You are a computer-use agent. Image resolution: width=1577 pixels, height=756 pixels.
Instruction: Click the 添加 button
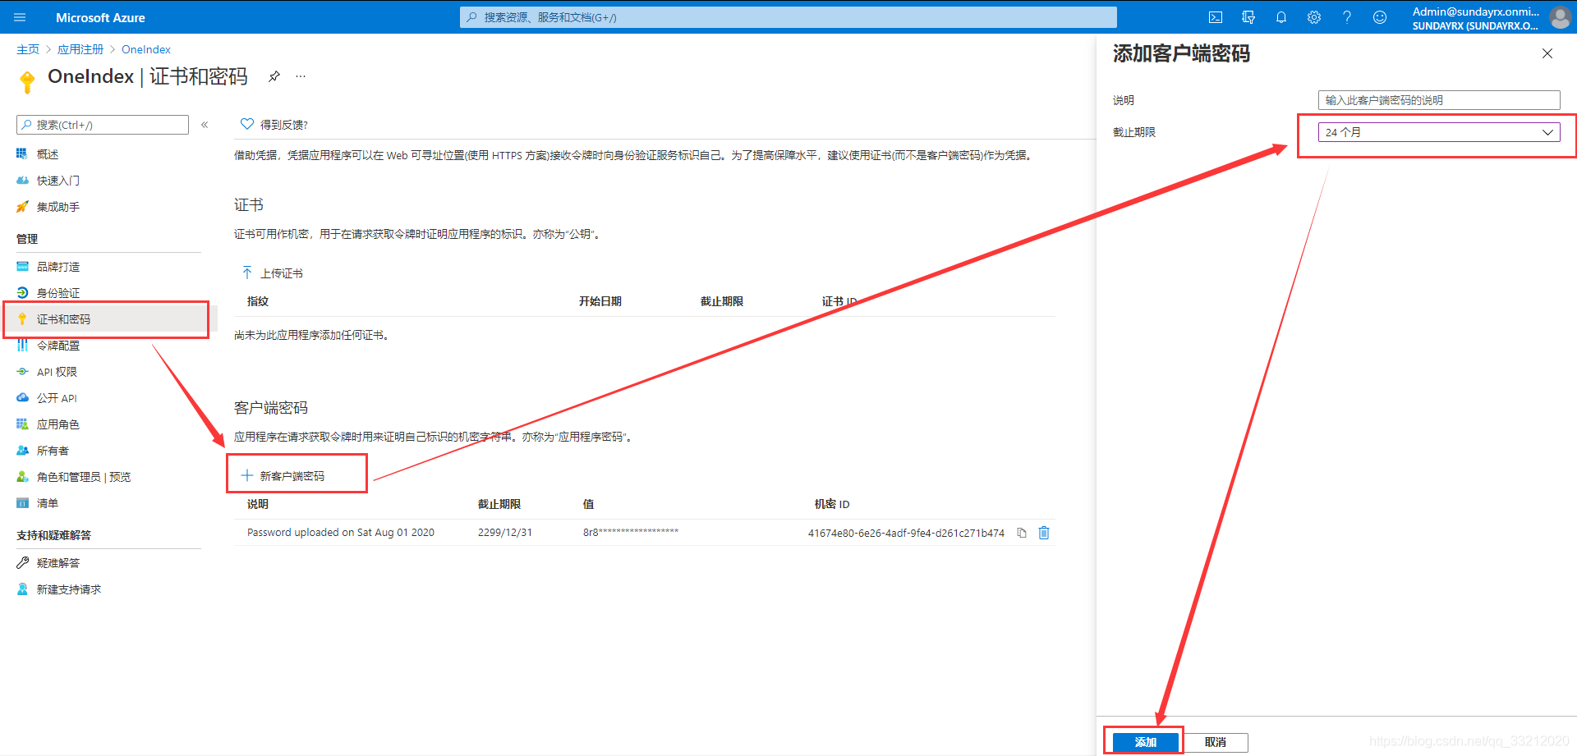tap(1145, 742)
